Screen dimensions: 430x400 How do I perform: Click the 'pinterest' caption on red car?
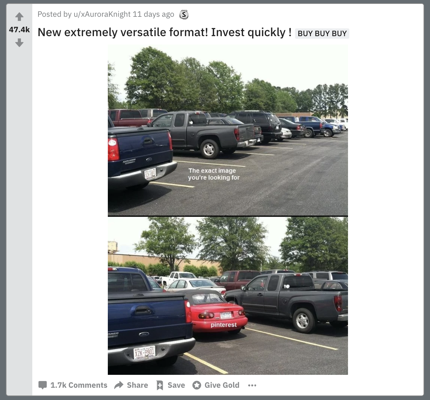[x=224, y=325]
